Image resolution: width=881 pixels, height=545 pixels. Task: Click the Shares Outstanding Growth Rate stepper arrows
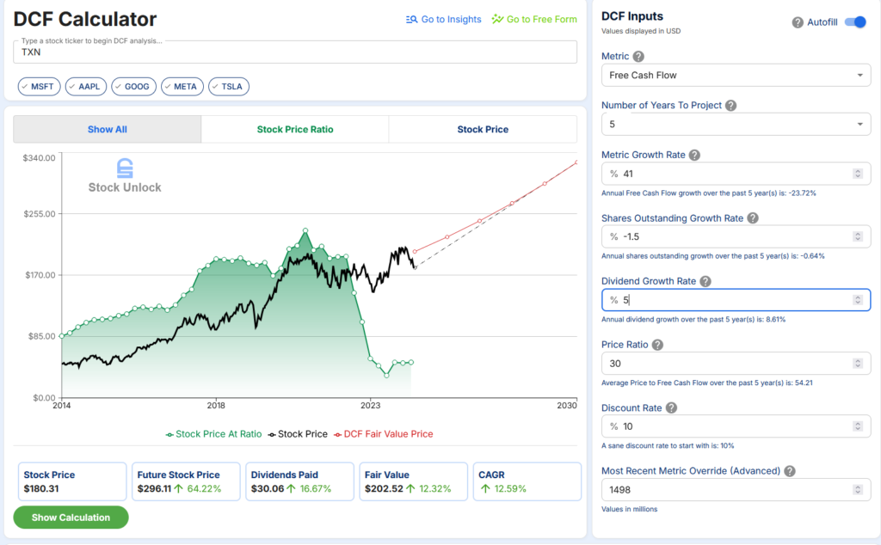[x=858, y=237]
